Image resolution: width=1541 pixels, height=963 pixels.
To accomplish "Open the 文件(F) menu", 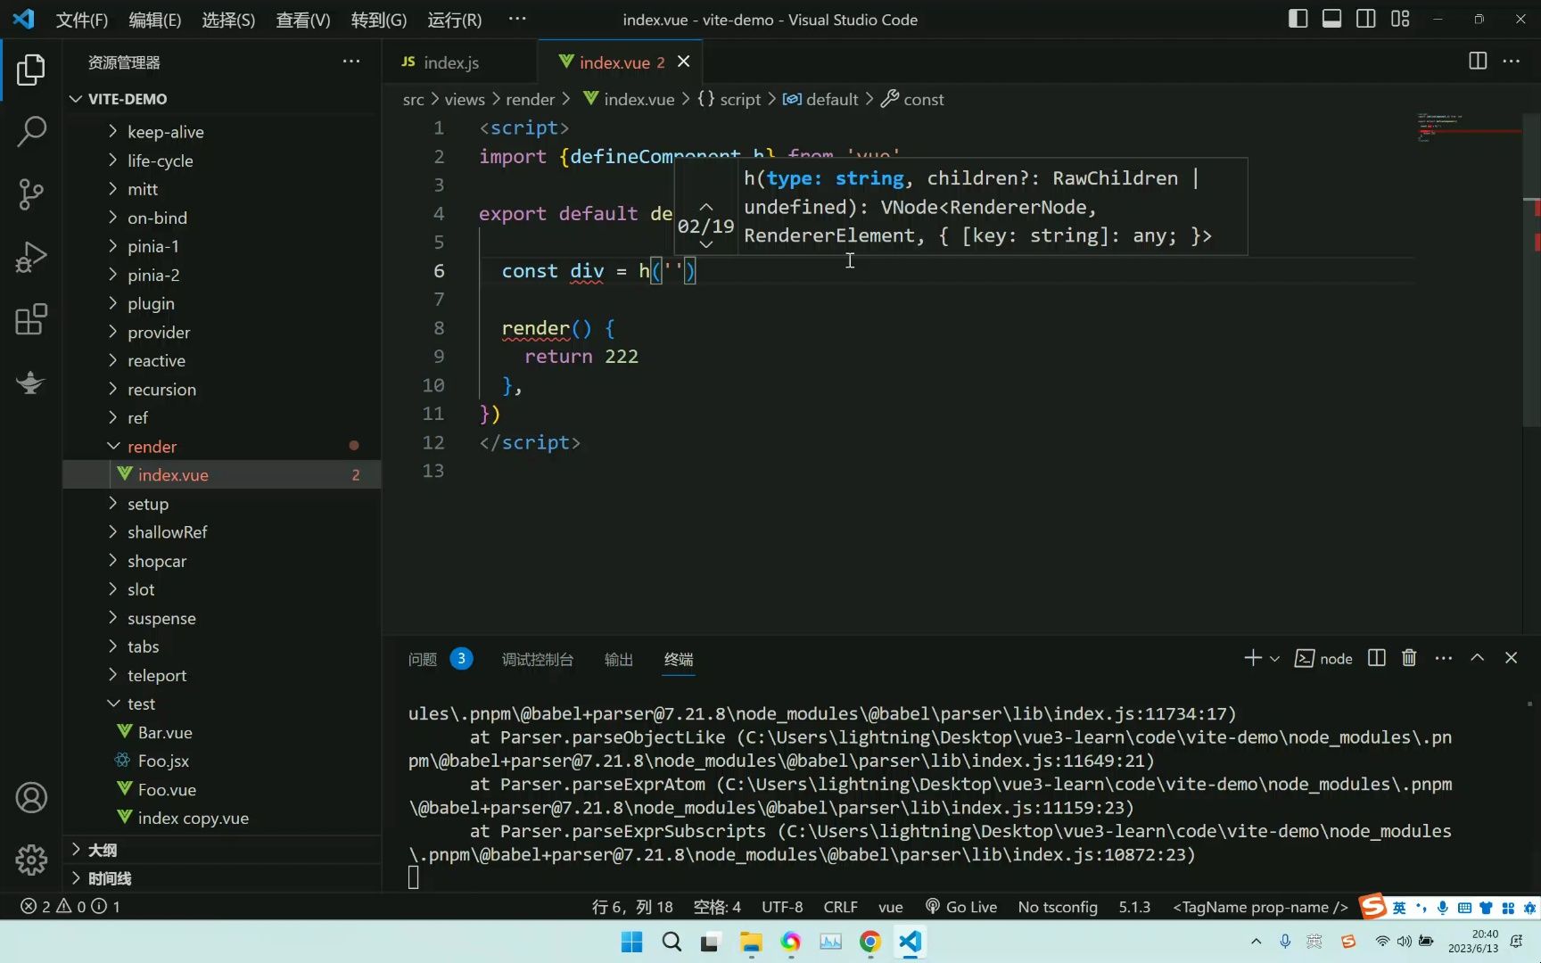I will (x=81, y=20).
